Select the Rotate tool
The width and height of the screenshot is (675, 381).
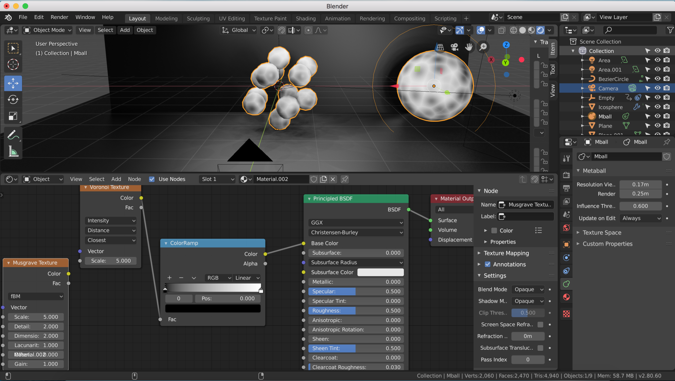[x=13, y=100]
